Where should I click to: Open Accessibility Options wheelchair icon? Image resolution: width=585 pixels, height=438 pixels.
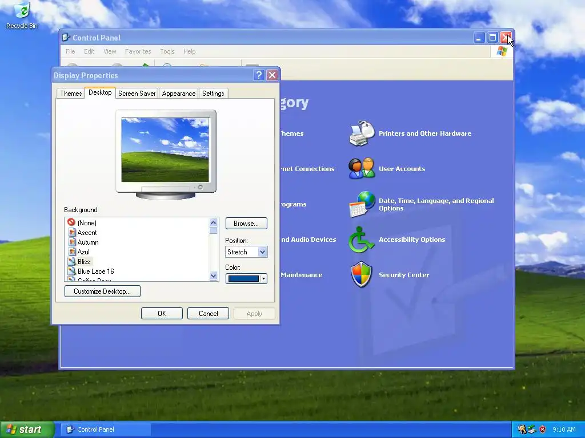point(361,240)
